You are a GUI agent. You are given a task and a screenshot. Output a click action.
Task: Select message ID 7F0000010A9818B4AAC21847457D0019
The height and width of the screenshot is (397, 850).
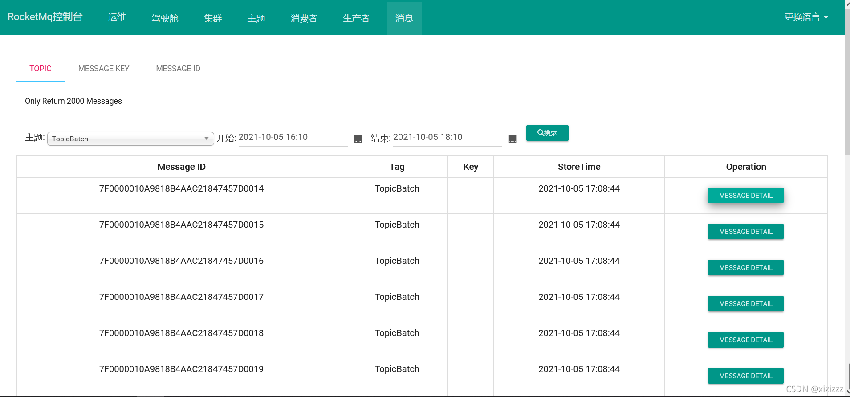pos(182,369)
